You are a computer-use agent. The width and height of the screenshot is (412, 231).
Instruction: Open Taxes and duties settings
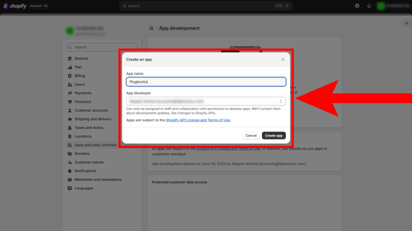(x=89, y=128)
